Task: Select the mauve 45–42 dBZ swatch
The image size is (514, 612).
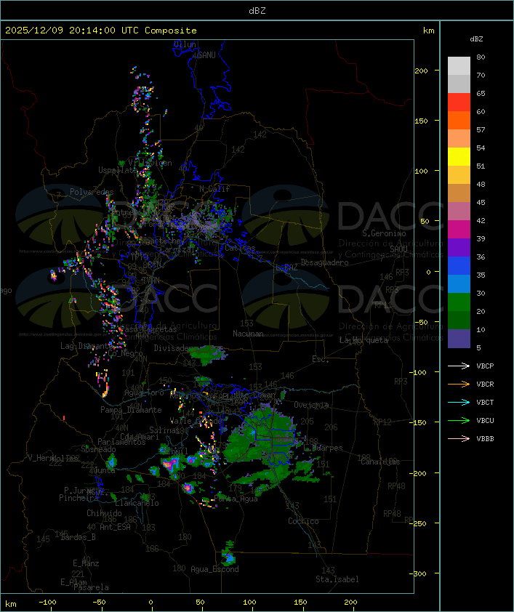Action: pyautogui.click(x=459, y=212)
